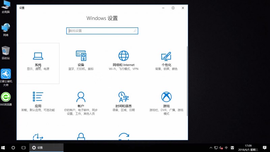Open the 设备 (Devices) settings icon
This screenshot has height=152, width=270.
click(x=81, y=56)
